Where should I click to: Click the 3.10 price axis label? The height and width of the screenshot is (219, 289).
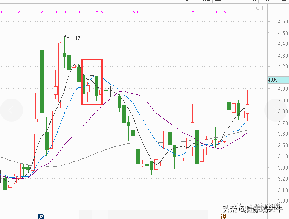tap(283, 190)
